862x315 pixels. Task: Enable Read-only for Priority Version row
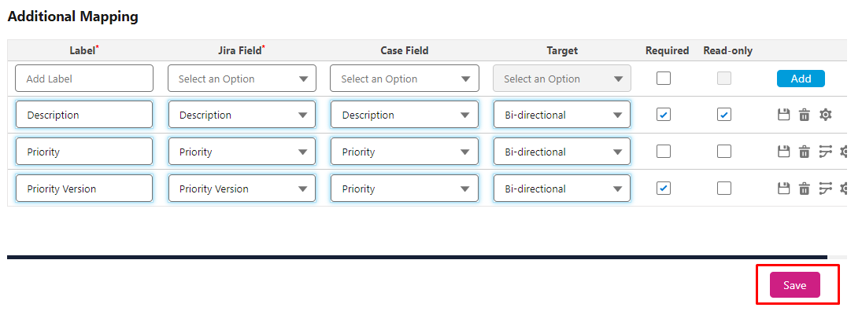pos(724,189)
